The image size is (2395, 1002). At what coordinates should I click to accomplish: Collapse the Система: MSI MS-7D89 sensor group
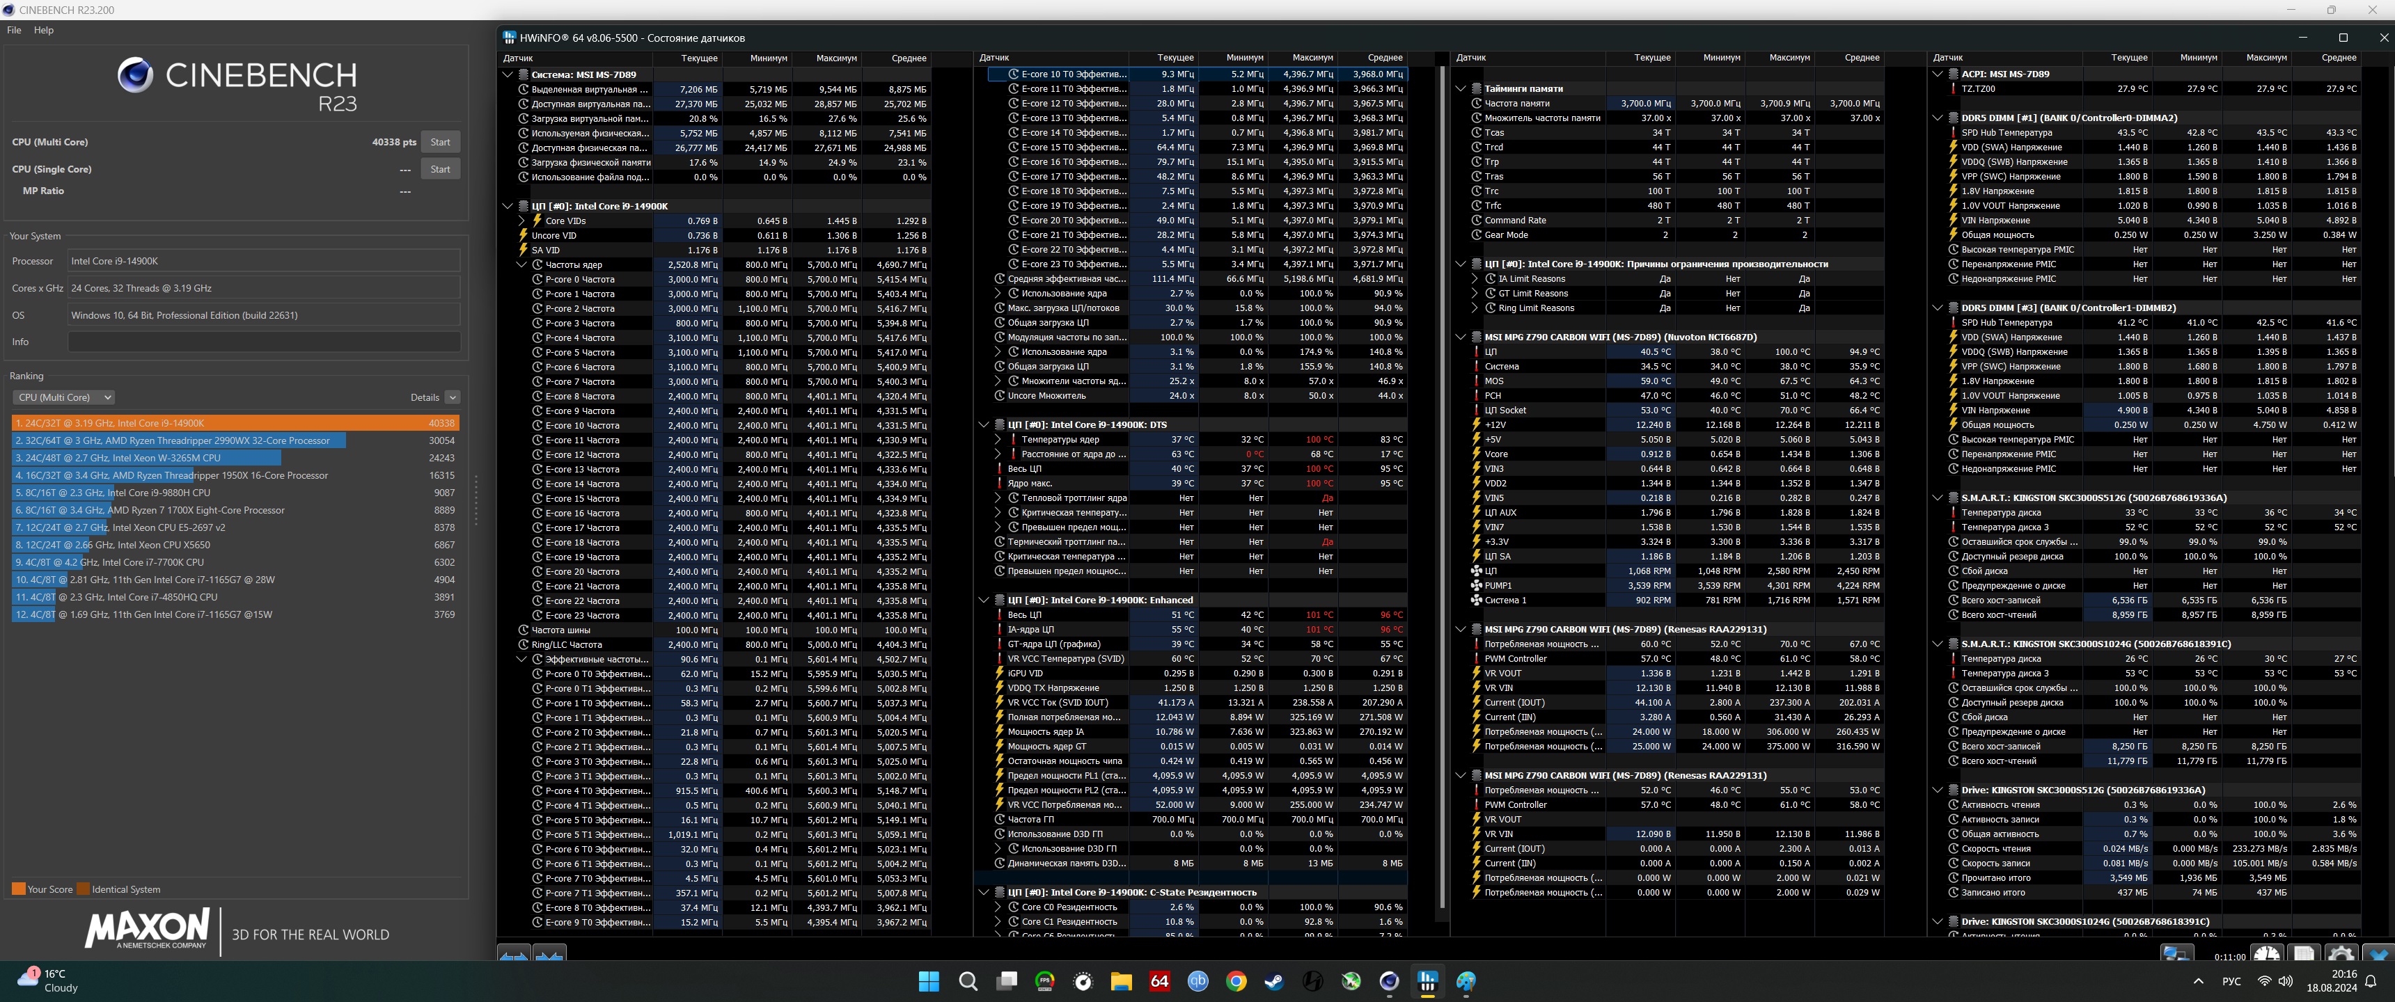click(x=508, y=74)
